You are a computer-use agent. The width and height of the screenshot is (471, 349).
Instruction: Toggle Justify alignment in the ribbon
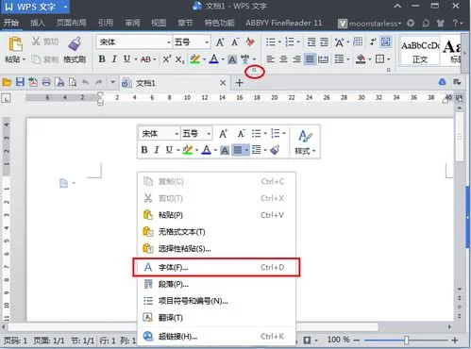[310, 59]
